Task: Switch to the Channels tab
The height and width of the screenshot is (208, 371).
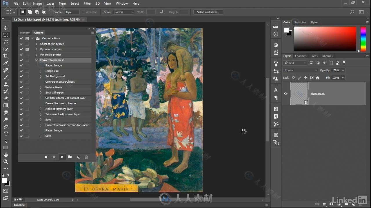Action: [301, 56]
